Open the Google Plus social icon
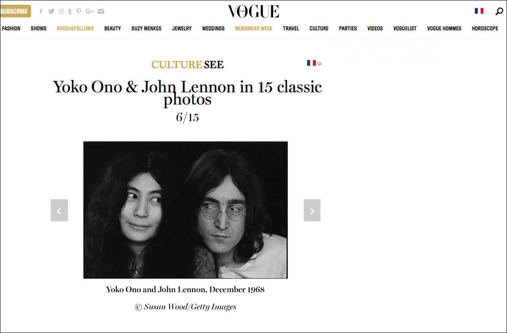This screenshot has height=333, width=507. 90,11
